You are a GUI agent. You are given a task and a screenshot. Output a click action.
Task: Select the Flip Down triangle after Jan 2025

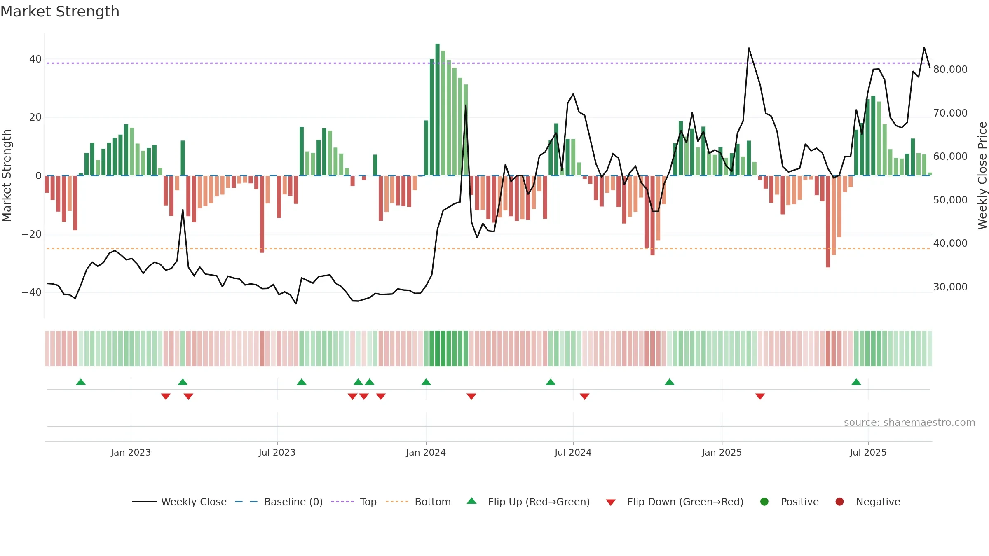[760, 396]
